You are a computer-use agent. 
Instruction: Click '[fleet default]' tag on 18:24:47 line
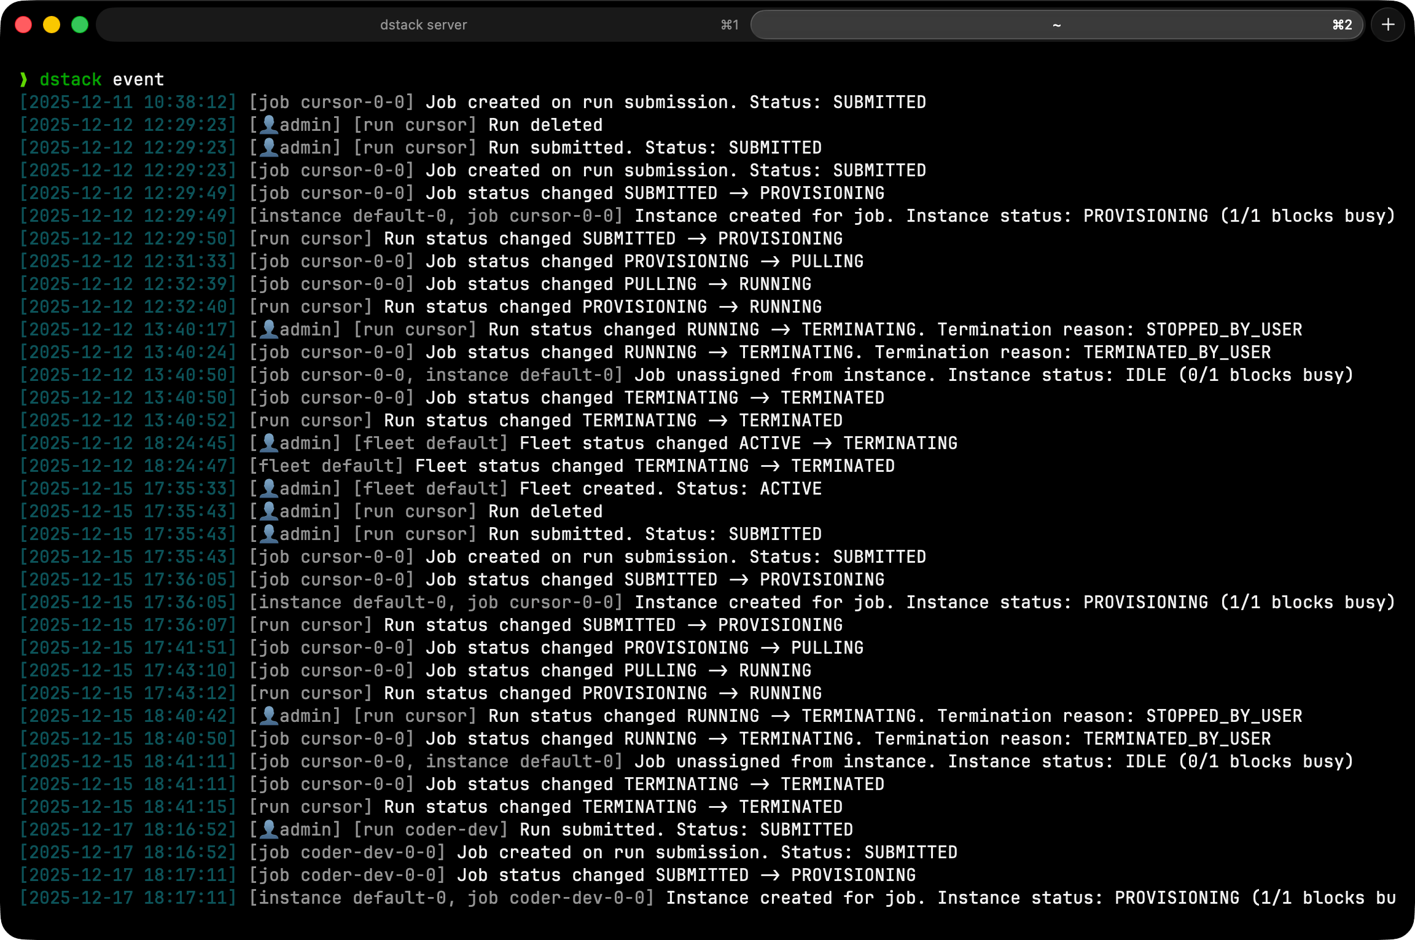(325, 466)
